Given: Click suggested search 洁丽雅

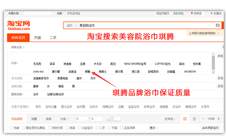Looking at the screenshot, I should [164, 107].
